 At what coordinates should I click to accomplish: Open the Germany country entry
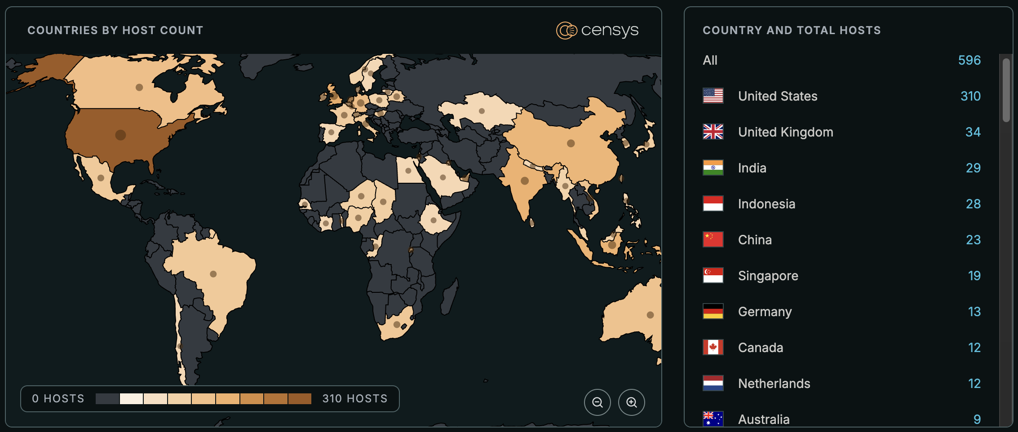(x=765, y=312)
